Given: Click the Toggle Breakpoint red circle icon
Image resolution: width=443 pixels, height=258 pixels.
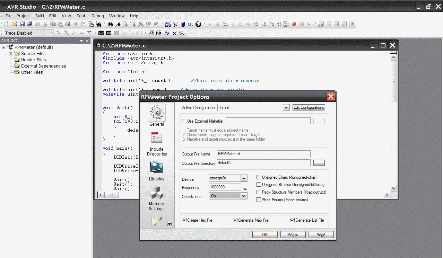Looking at the screenshot, I should pyautogui.click(x=294, y=24).
